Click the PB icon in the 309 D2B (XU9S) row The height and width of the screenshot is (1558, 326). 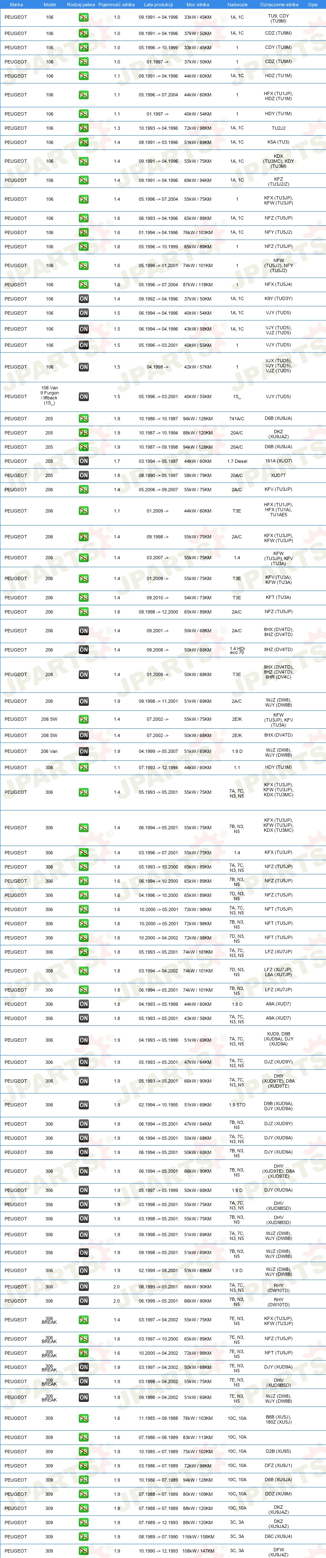click(x=83, y=1452)
